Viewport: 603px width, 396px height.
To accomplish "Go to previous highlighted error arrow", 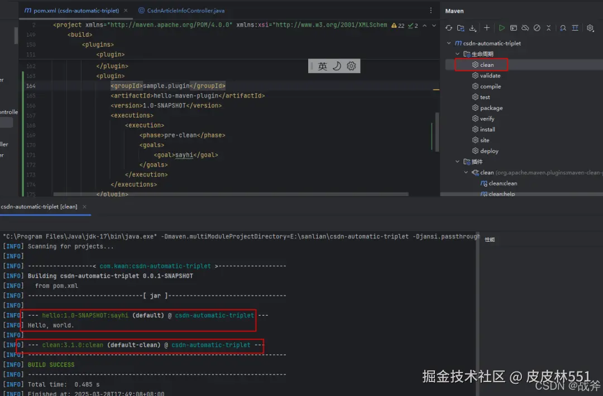I will click(x=424, y=26).
